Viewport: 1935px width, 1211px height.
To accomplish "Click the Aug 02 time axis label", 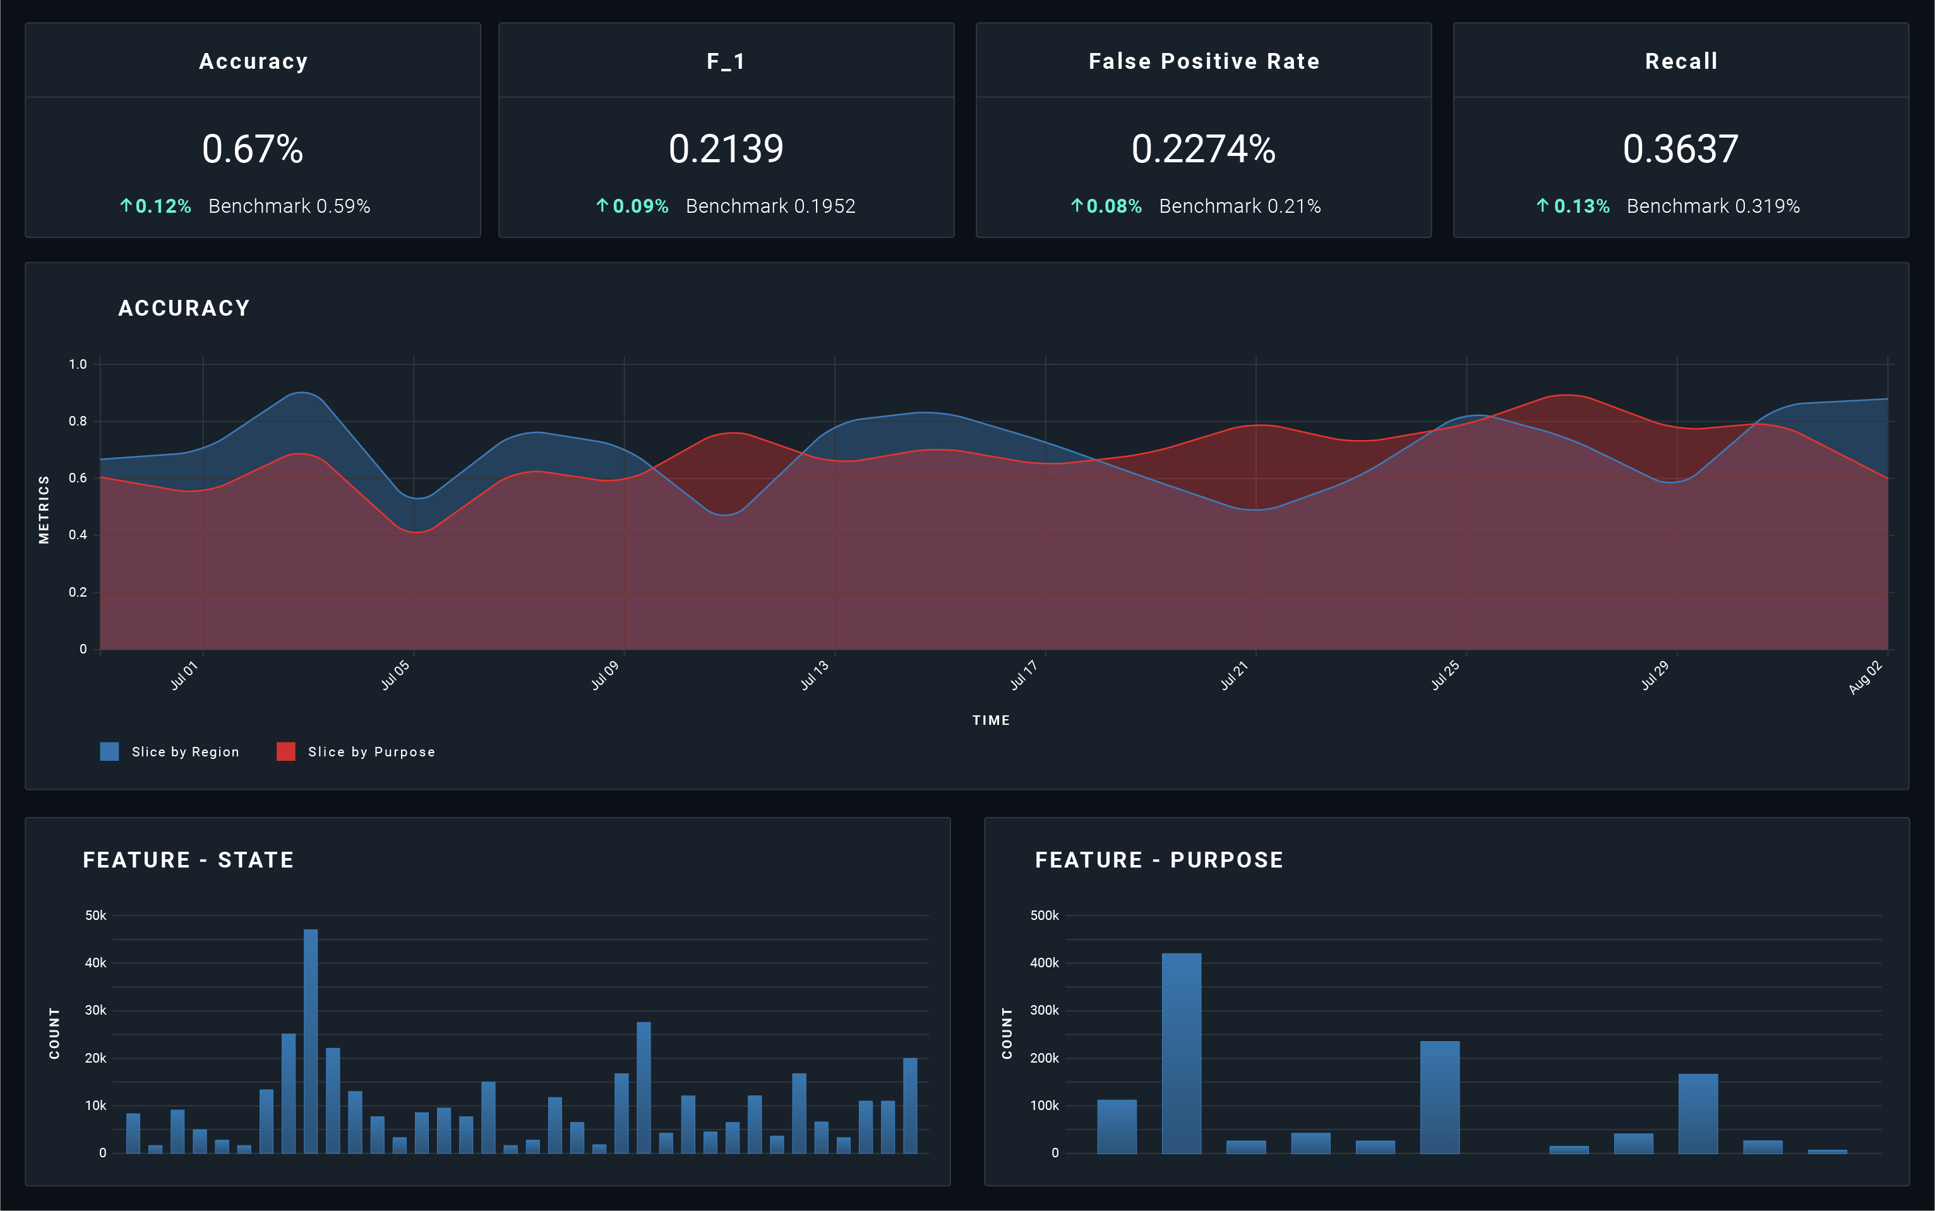I will tap(1866, 677).
